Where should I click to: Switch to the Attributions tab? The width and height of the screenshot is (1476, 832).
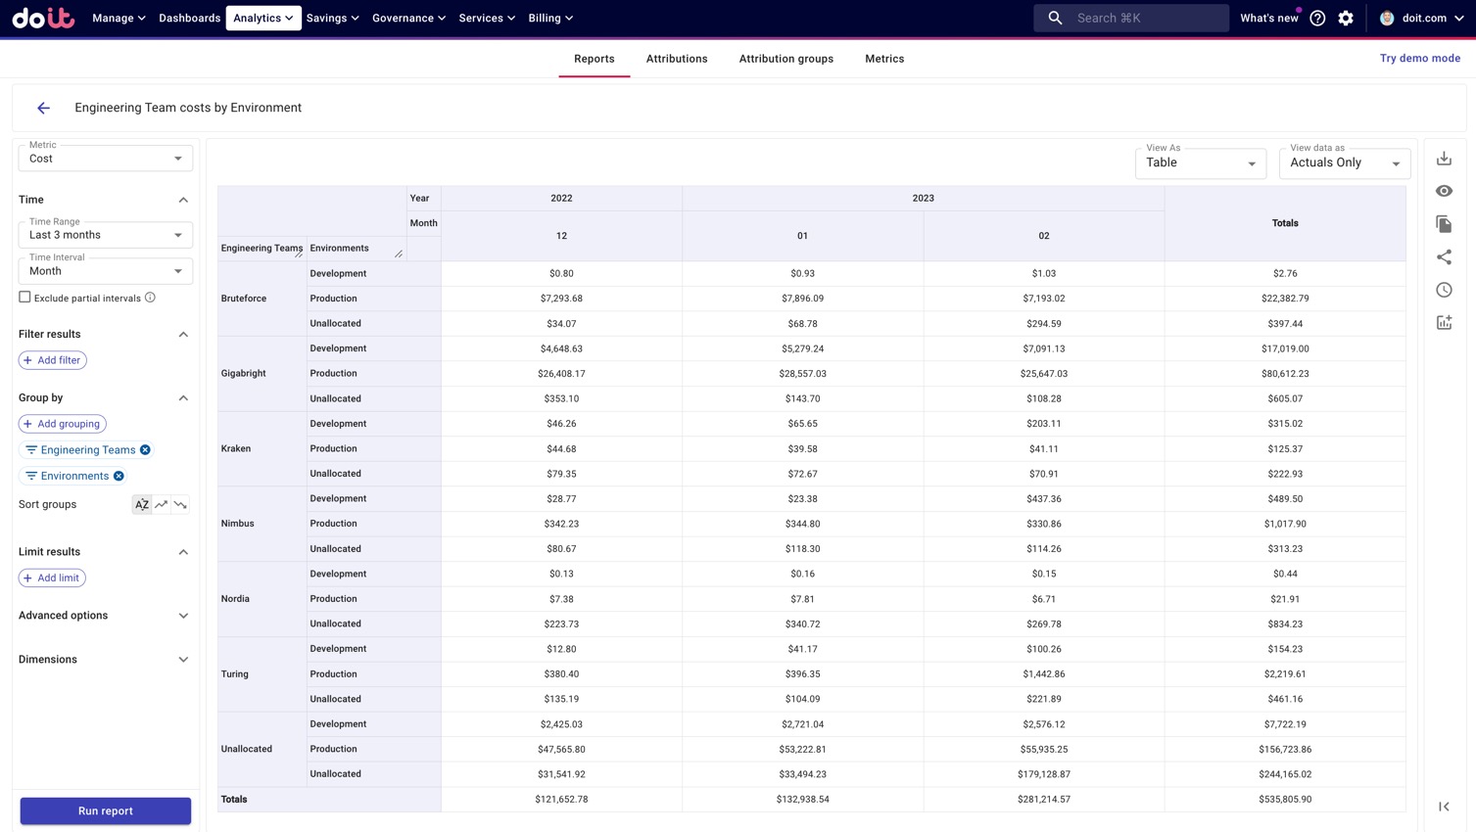point(676,59)
